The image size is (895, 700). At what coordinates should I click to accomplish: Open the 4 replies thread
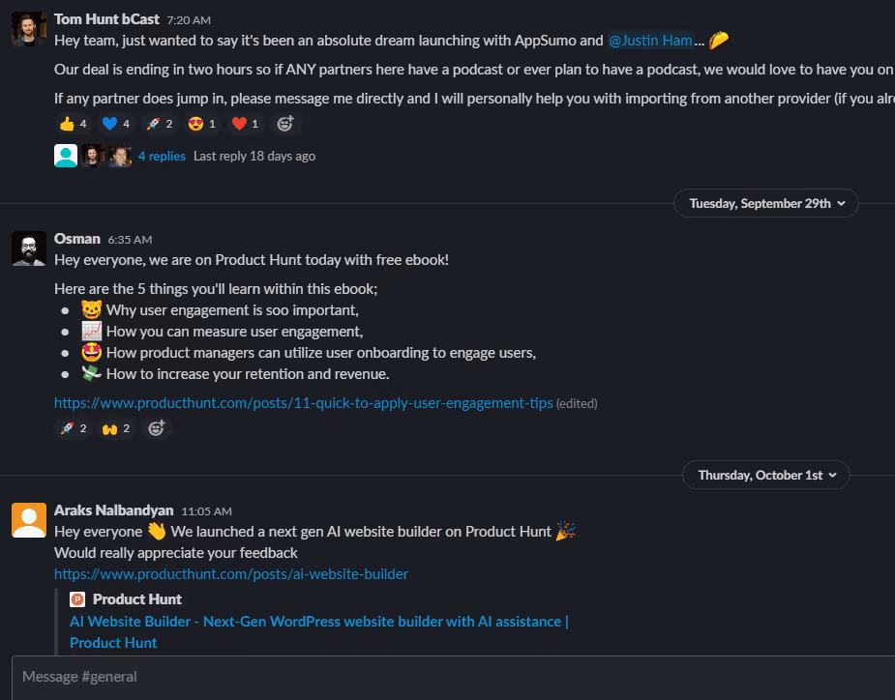click(162, 157)
